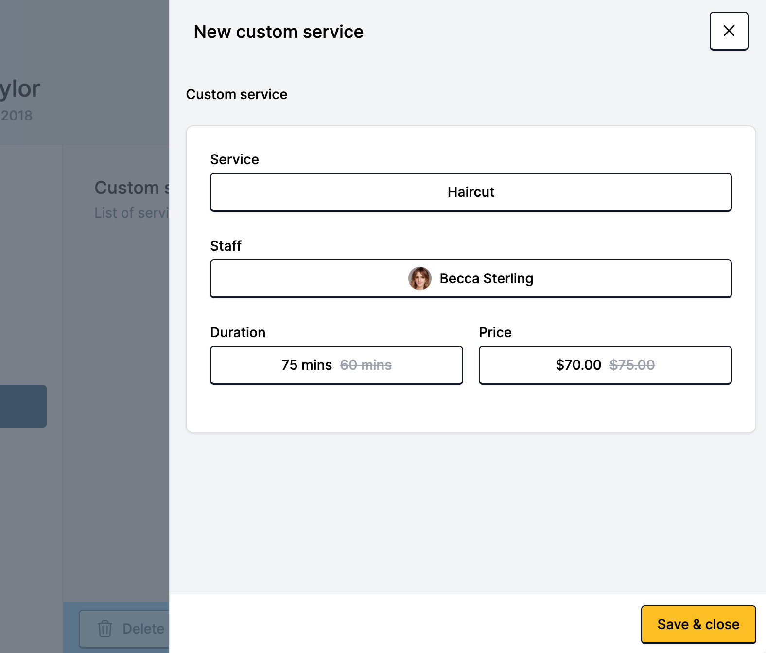The image size is (766, 653).
Task: Click the dark blue button behind overlay
Action: [23, 406]
